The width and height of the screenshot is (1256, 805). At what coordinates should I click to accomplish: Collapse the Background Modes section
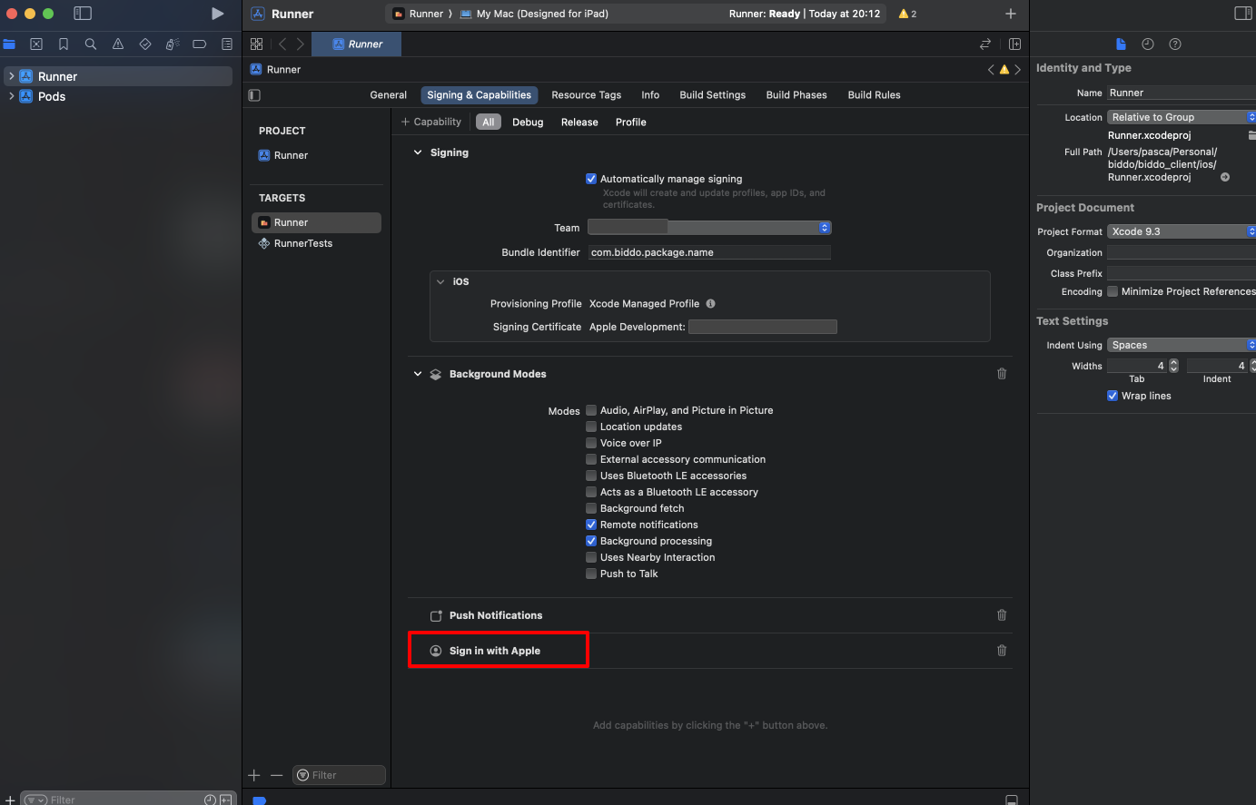point(418,374)
